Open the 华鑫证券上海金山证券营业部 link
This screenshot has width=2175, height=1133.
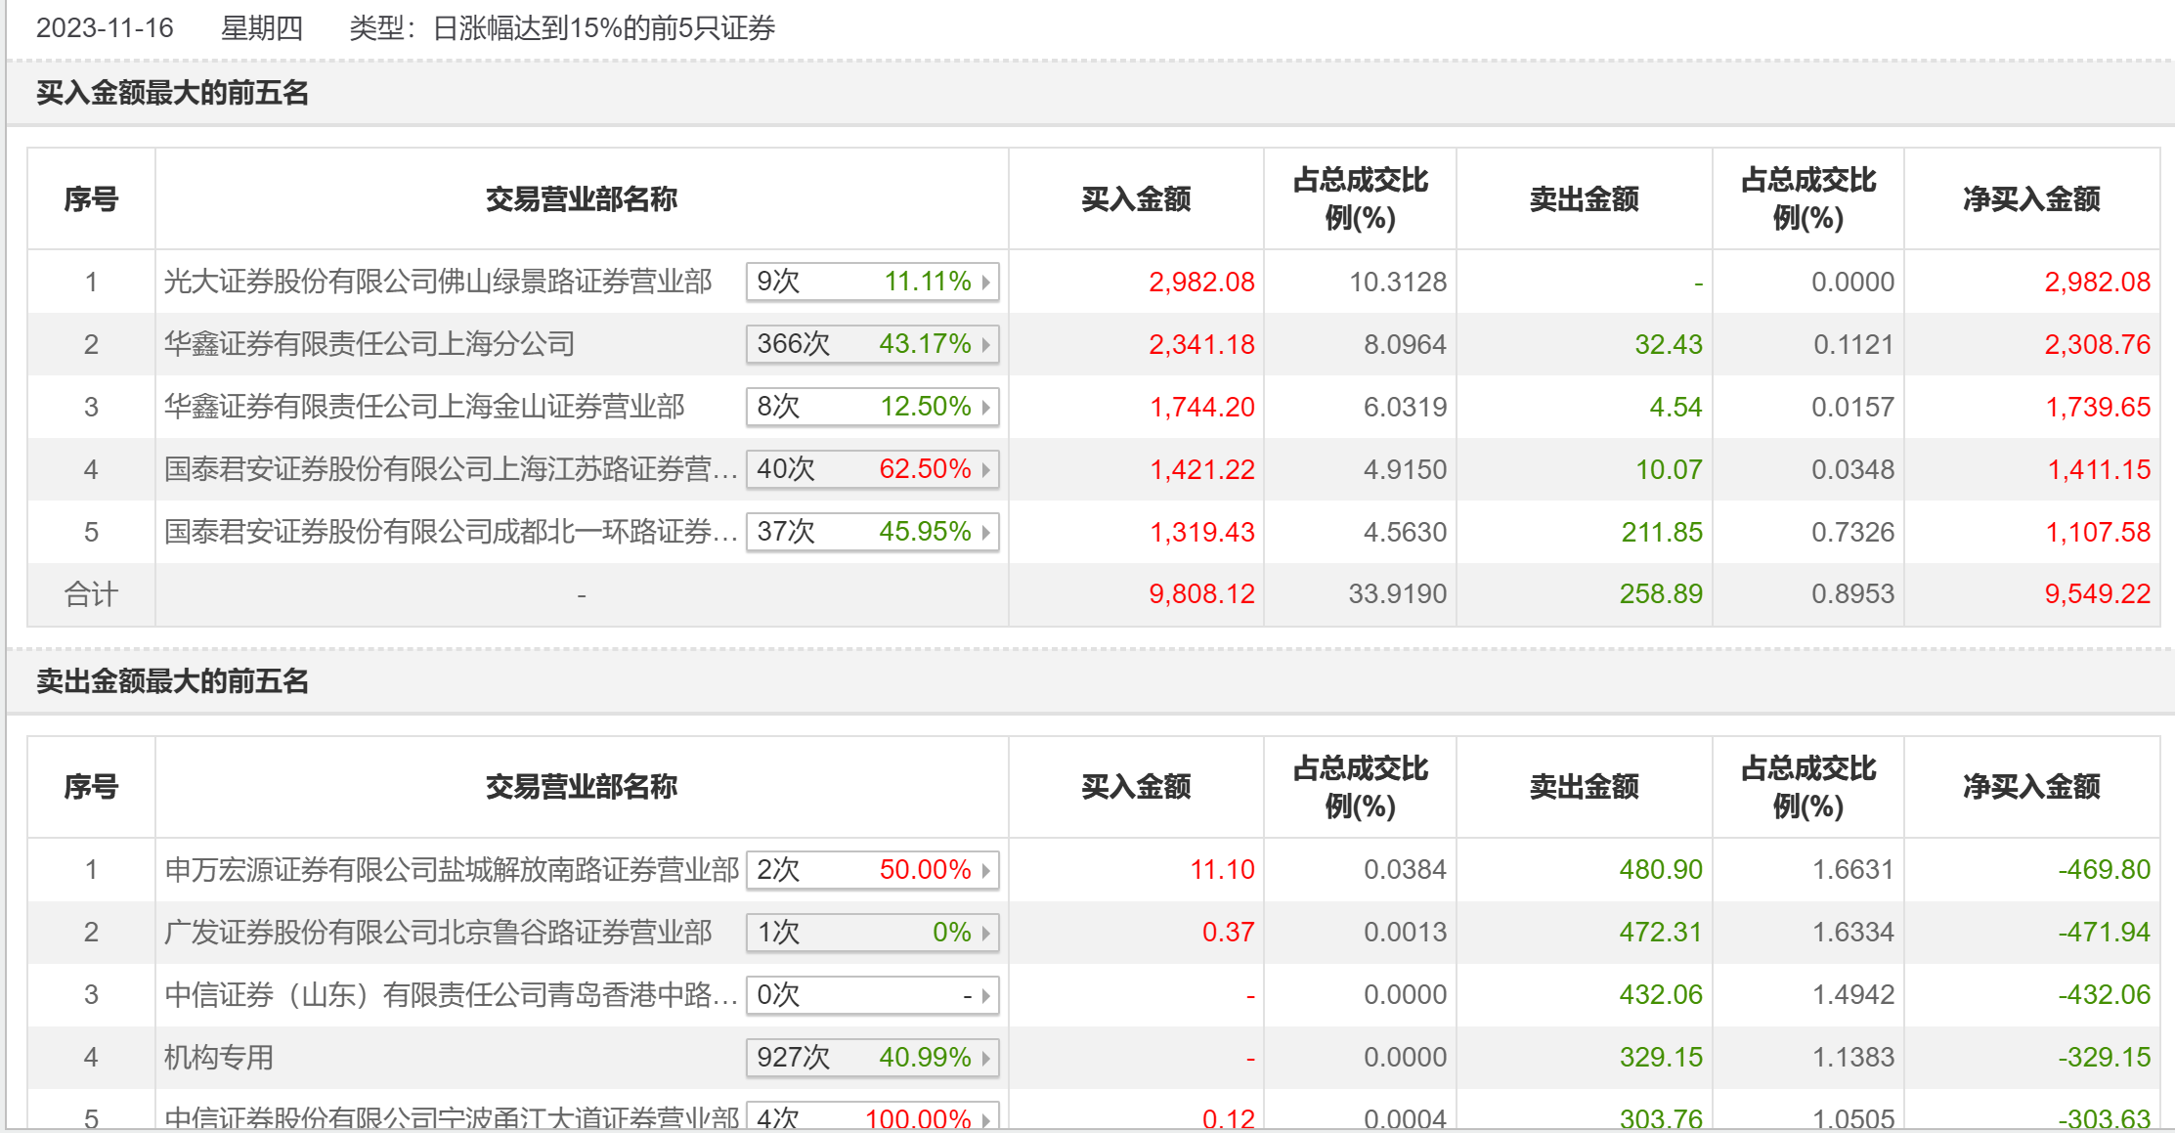424,408
